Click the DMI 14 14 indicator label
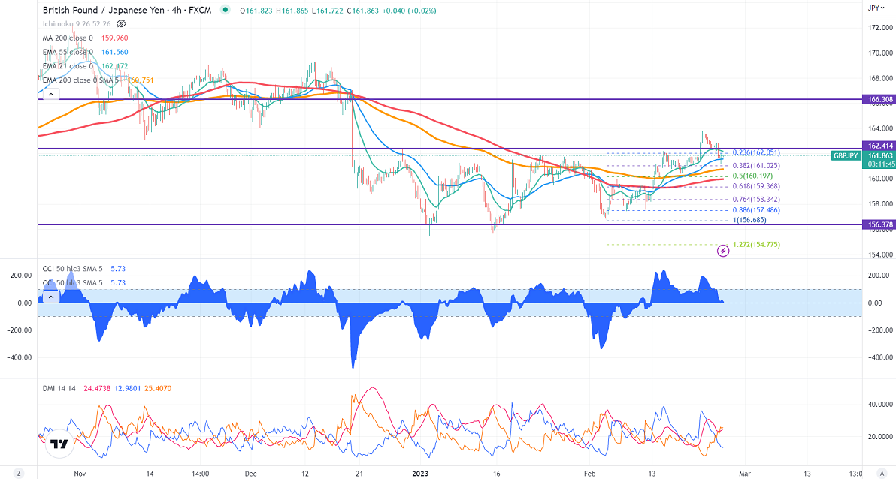The width and height of the screenshot is (896, 479). pos(59,387)
